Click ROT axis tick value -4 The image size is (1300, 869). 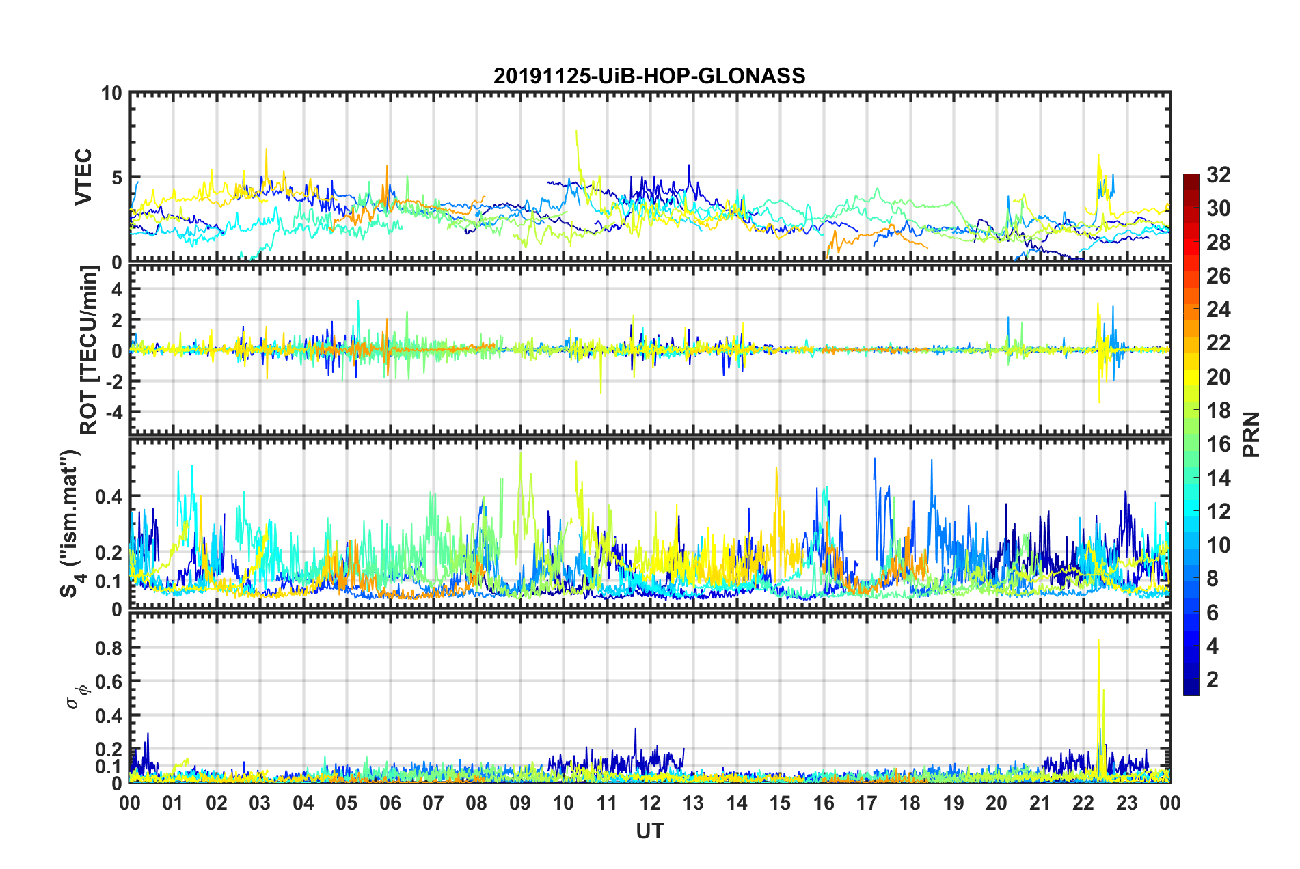(113, 413)
